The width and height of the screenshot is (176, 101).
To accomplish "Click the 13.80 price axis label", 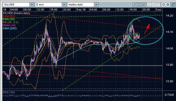I will (x=169, y=81).
